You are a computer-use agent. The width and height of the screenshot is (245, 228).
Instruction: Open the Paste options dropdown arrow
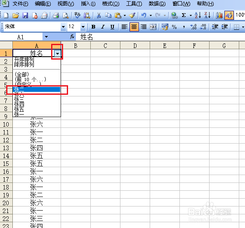125,15
